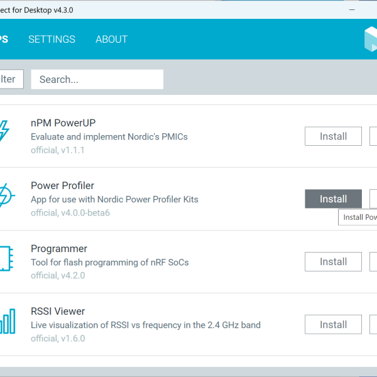The width and height of the screenshot is (377, 377).
Task: Click the RSSI Viewer bar chart icon
Action: click(7, 322)
